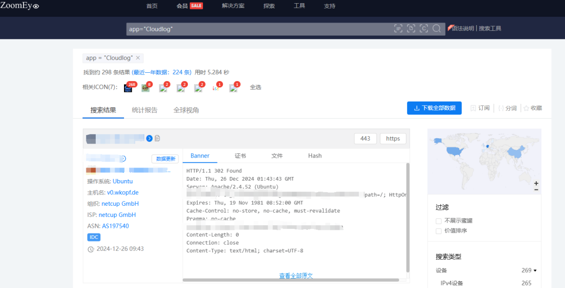This screenshot has height=288, width=565.
Task: Remove the app = "Cloudlog" filter tag
Action: pos(138,58)
